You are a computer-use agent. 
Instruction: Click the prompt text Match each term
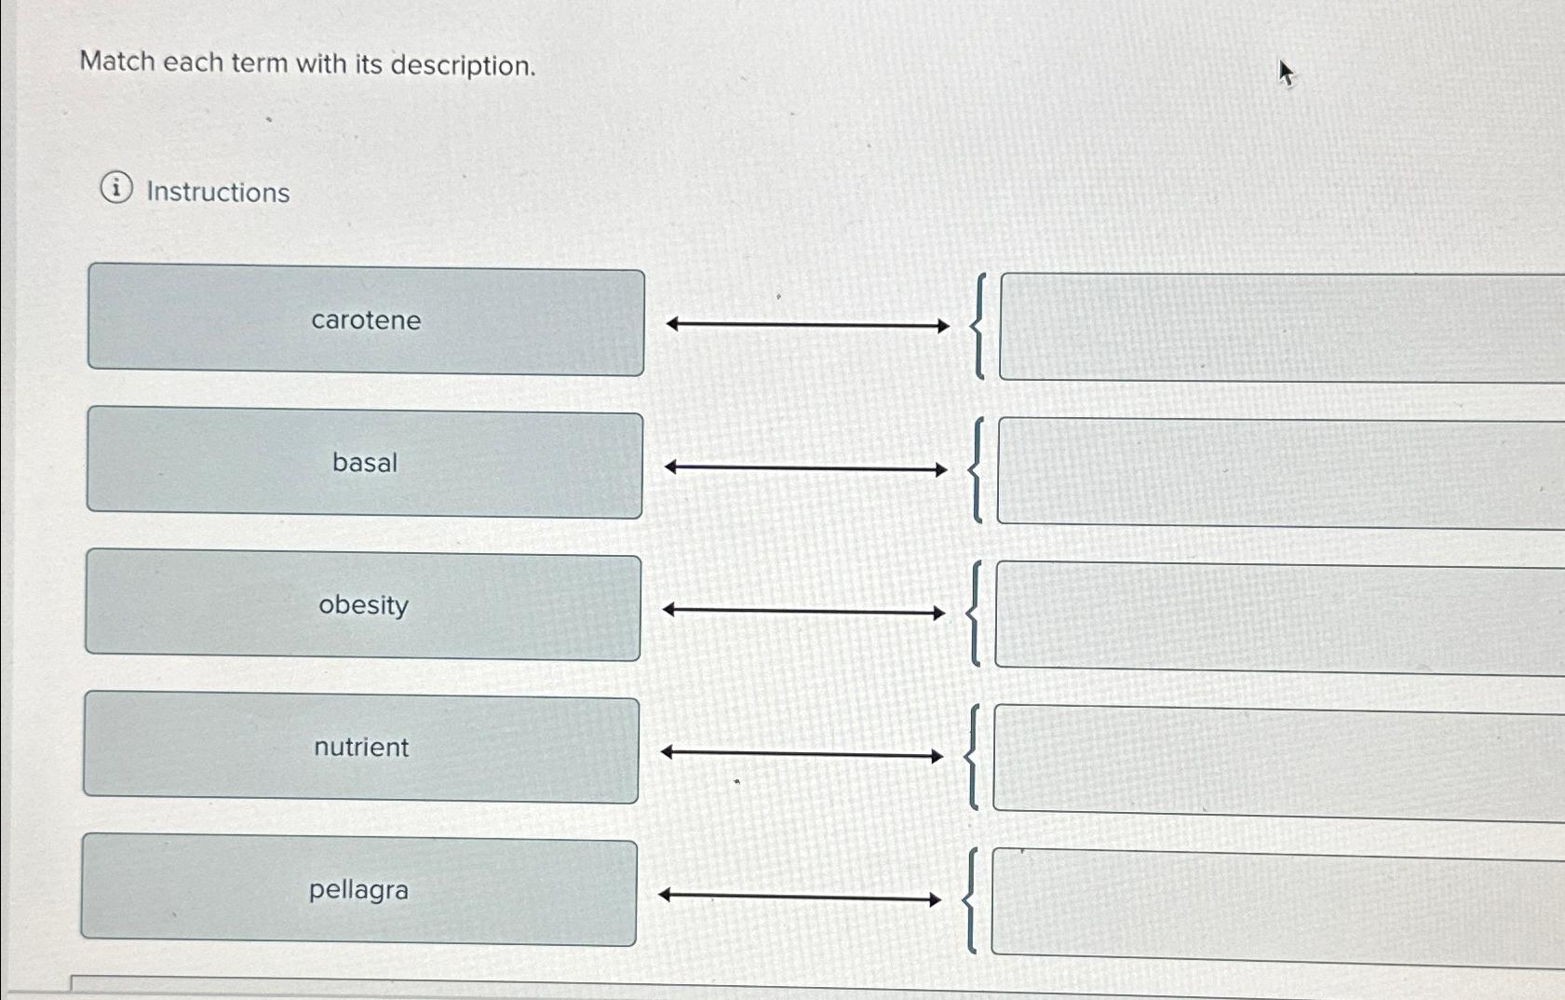tap(307, 64)
